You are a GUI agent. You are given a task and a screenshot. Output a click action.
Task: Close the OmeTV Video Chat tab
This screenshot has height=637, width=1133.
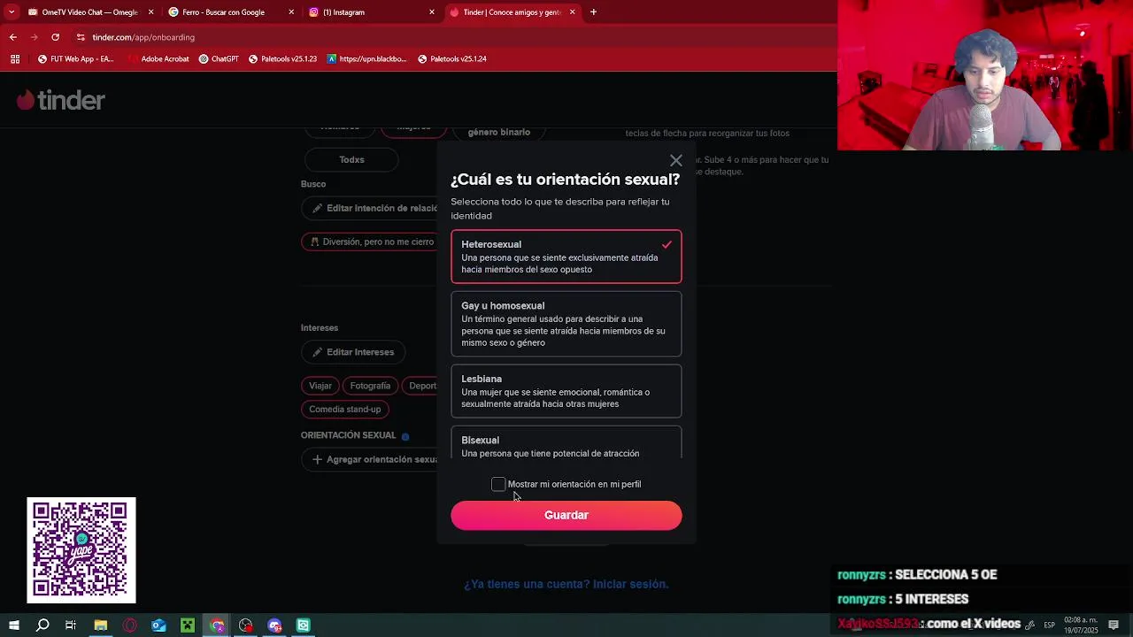(x=150, y=12)
